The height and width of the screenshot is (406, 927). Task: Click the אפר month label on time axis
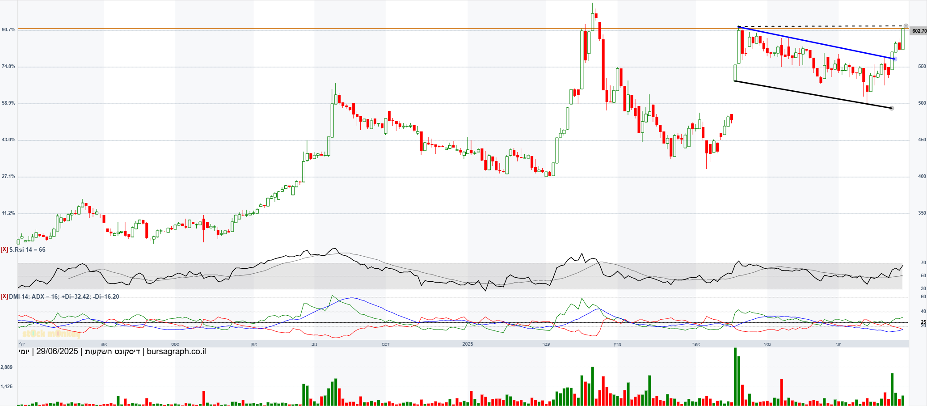pos(695,344)
